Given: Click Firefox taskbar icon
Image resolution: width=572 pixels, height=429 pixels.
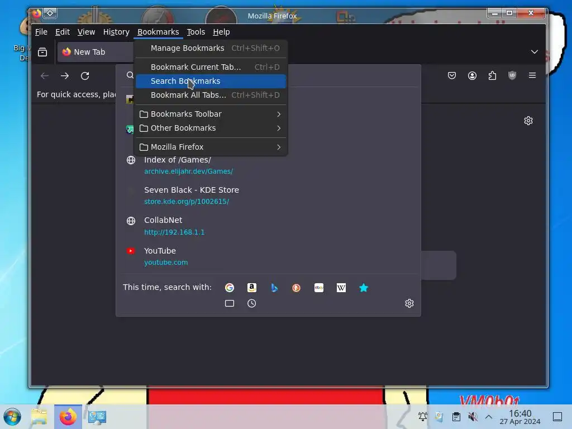Looking at the screenshot, I should (68, 417).
